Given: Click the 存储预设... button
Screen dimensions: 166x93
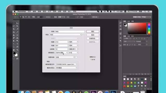Looking at the screenshot, I should (93, 38).
